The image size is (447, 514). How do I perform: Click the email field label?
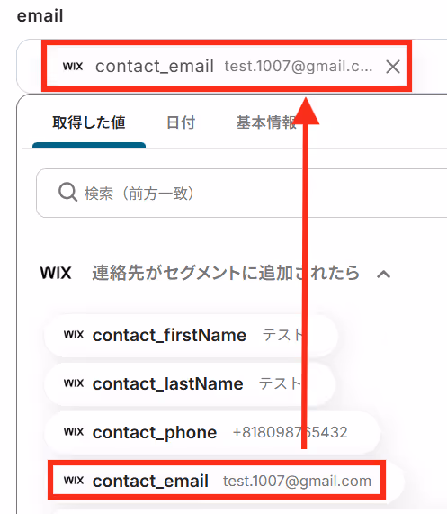point(40,15)
